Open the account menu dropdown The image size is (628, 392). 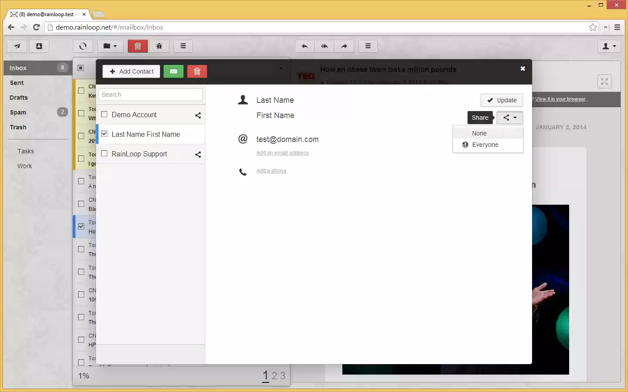tap(609, 46)
